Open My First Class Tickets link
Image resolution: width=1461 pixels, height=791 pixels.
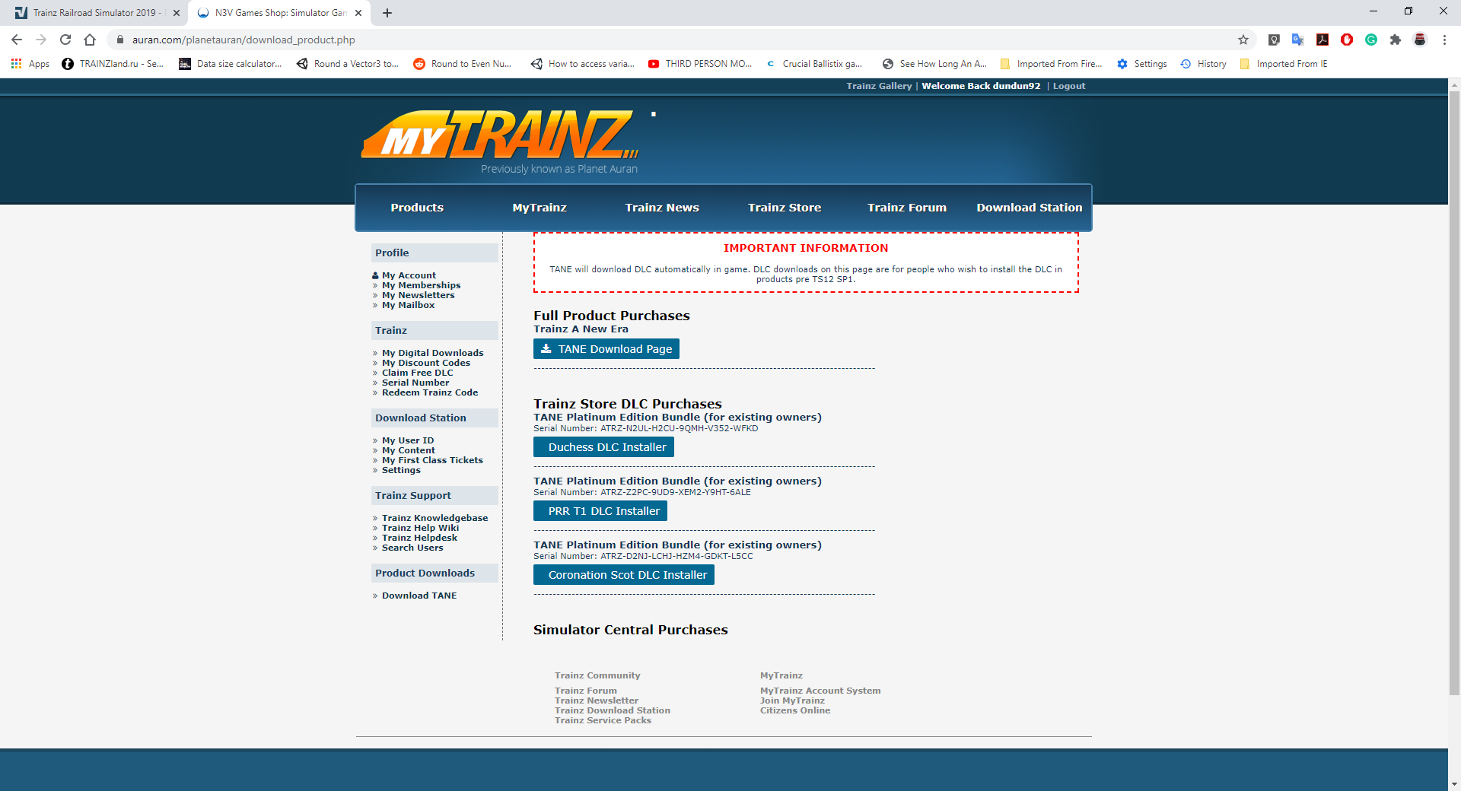pos(432,460)
